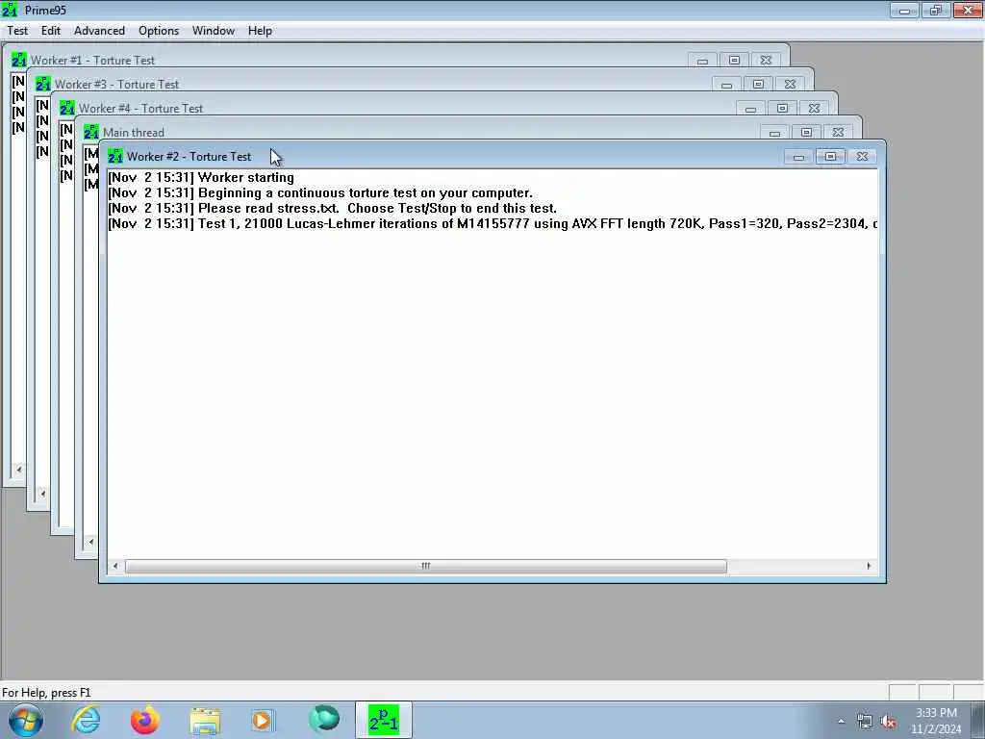Open Windows Media Player from taskbar
The height and width of the screenshot is (739, 985).
[263, 720]
